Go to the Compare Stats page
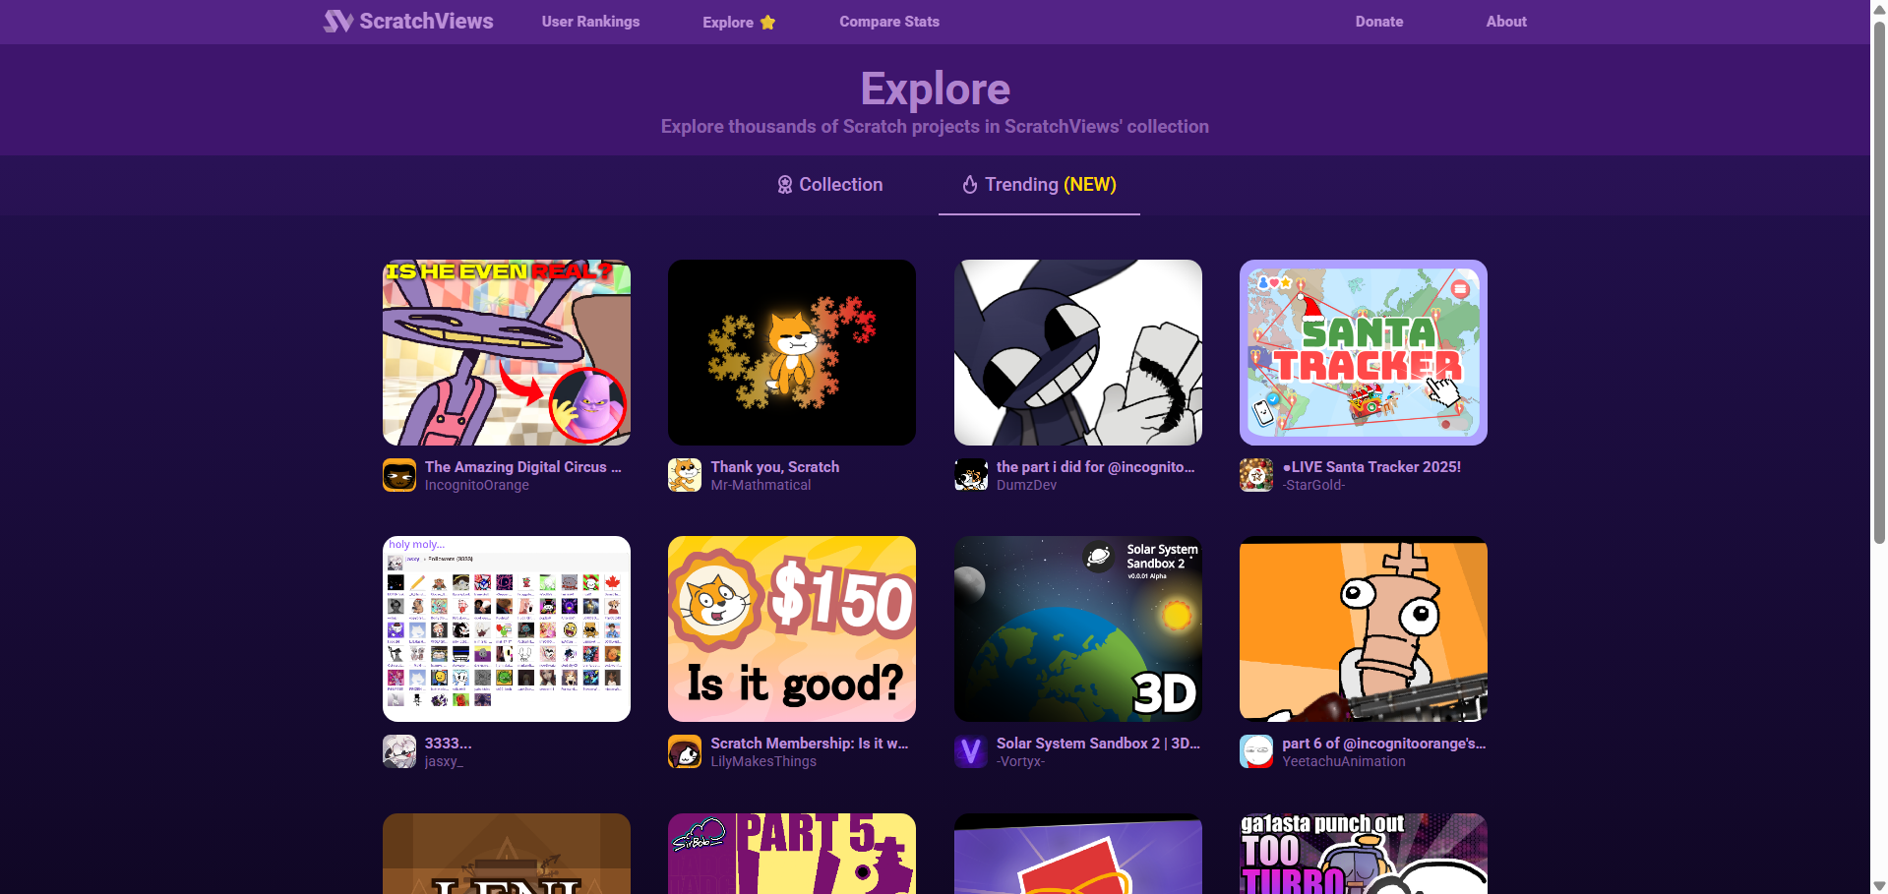This screenshot has width=1888, height=894. [x=889, y=22]
